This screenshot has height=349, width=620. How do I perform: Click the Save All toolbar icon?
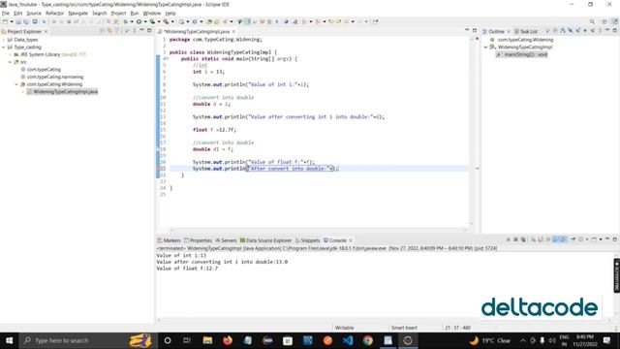[x=26, y=21]
